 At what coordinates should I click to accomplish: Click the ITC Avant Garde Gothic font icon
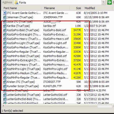tap(5, 13)
